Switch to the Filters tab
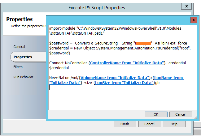This screenshot has width=201, height=136. [x=18, y=67]
